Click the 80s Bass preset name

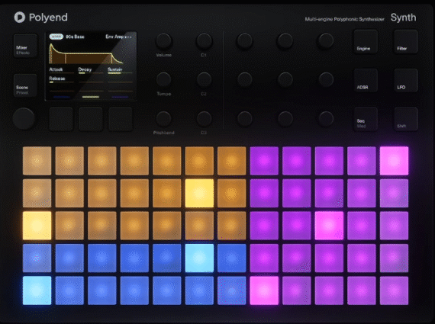click(75, 37)
